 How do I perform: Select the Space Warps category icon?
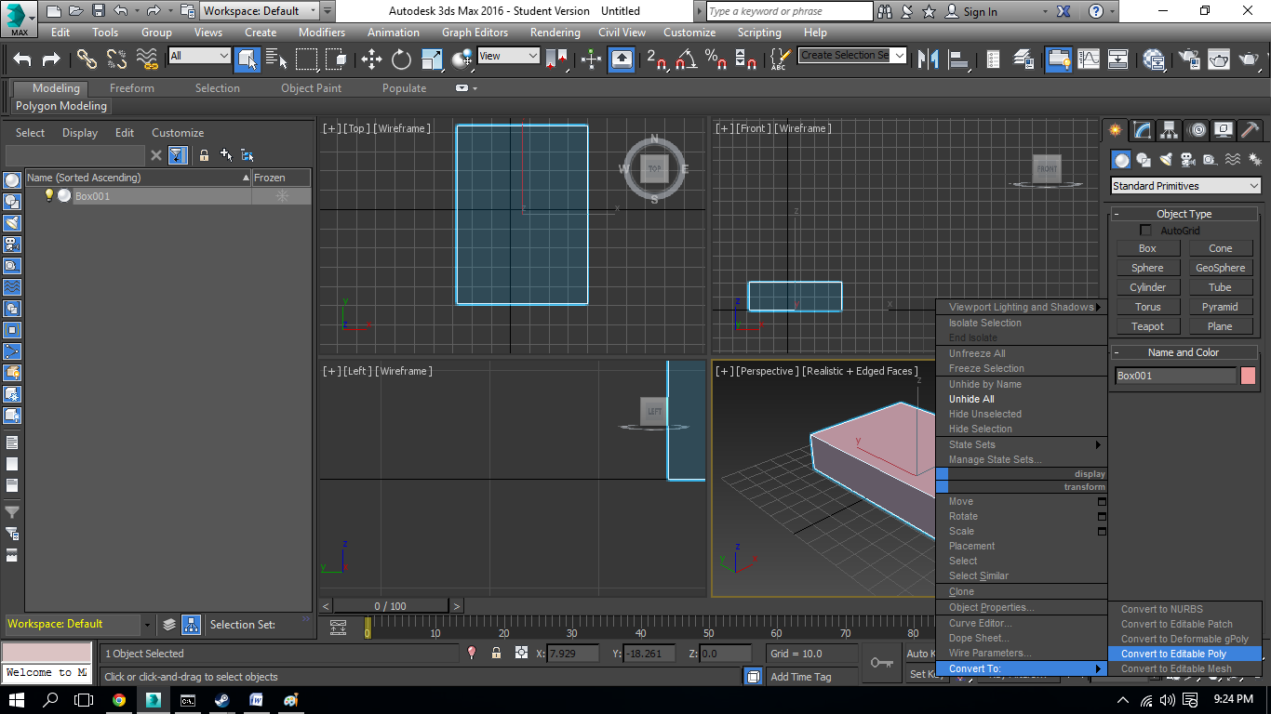(x=1233, y=160)
